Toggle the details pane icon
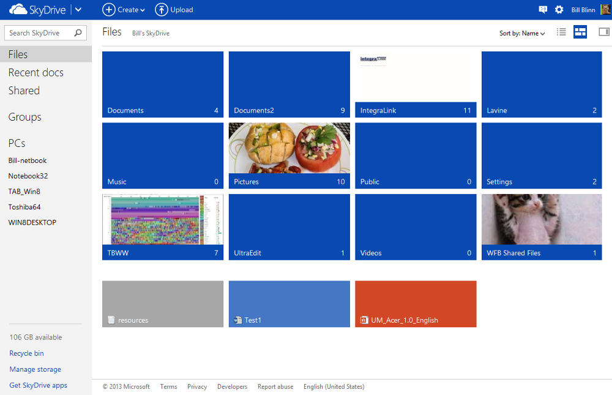 click(x=604, y=32)
